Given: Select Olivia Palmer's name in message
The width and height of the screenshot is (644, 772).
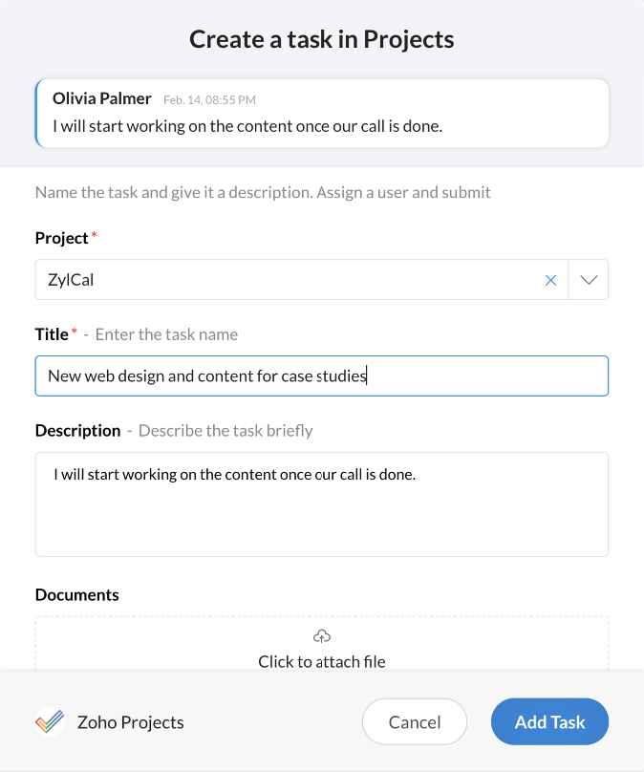Looking at the screenshot, I should 102,98.
